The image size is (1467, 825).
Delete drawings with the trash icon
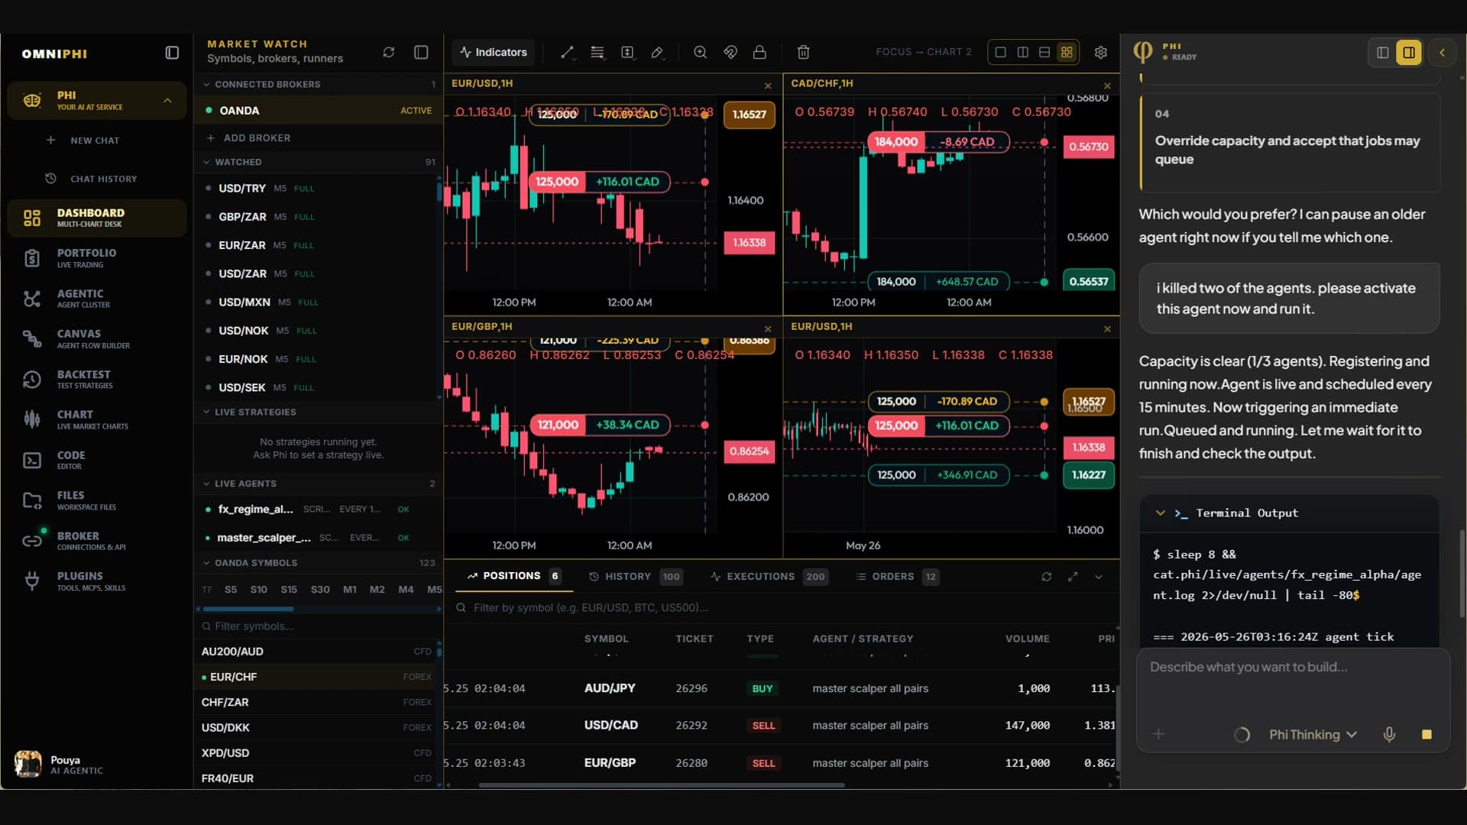pos(803,52)
